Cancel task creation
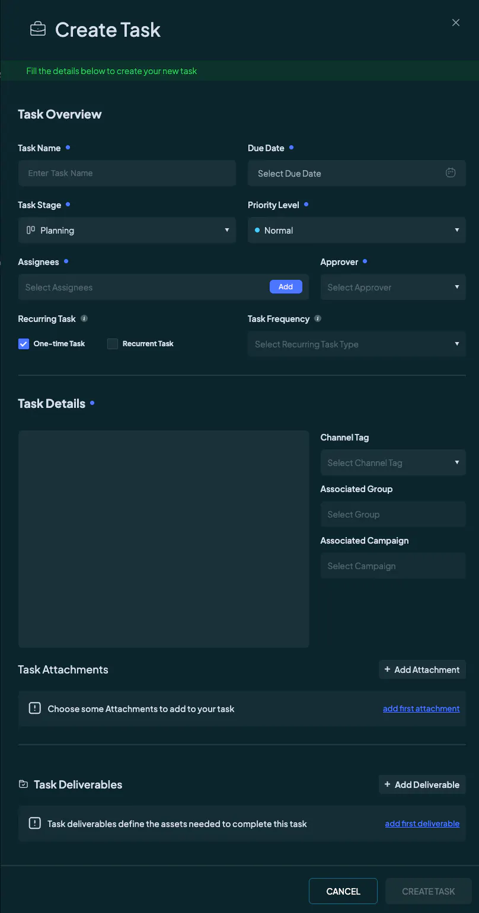 pyautogui.click(x=343, y=891)
